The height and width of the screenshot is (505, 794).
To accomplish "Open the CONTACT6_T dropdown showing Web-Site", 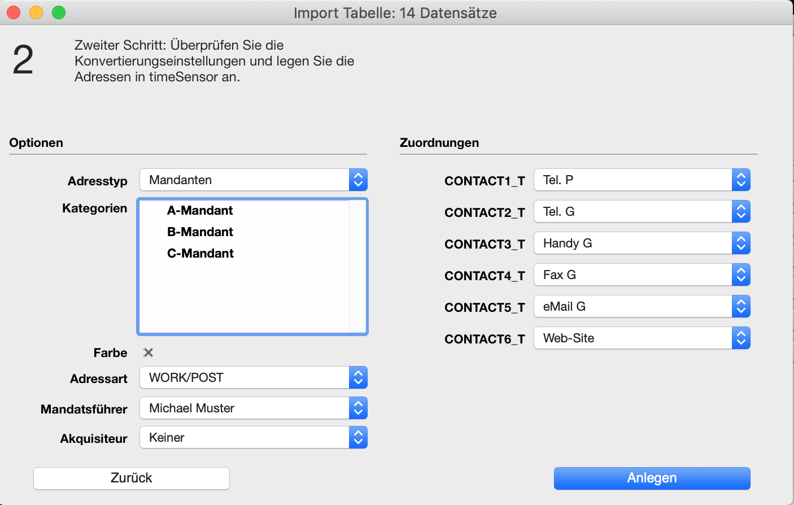I will tap(642, 338).
